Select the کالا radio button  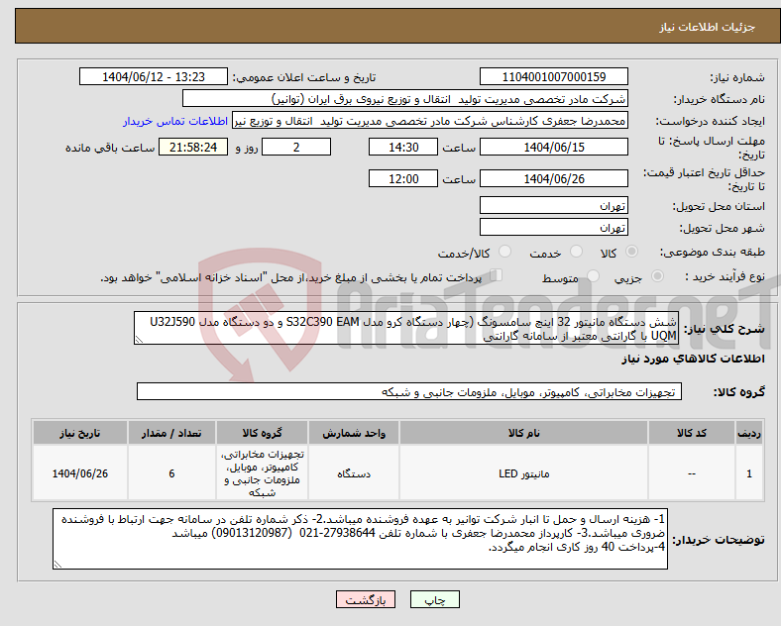tap(631, 252)
